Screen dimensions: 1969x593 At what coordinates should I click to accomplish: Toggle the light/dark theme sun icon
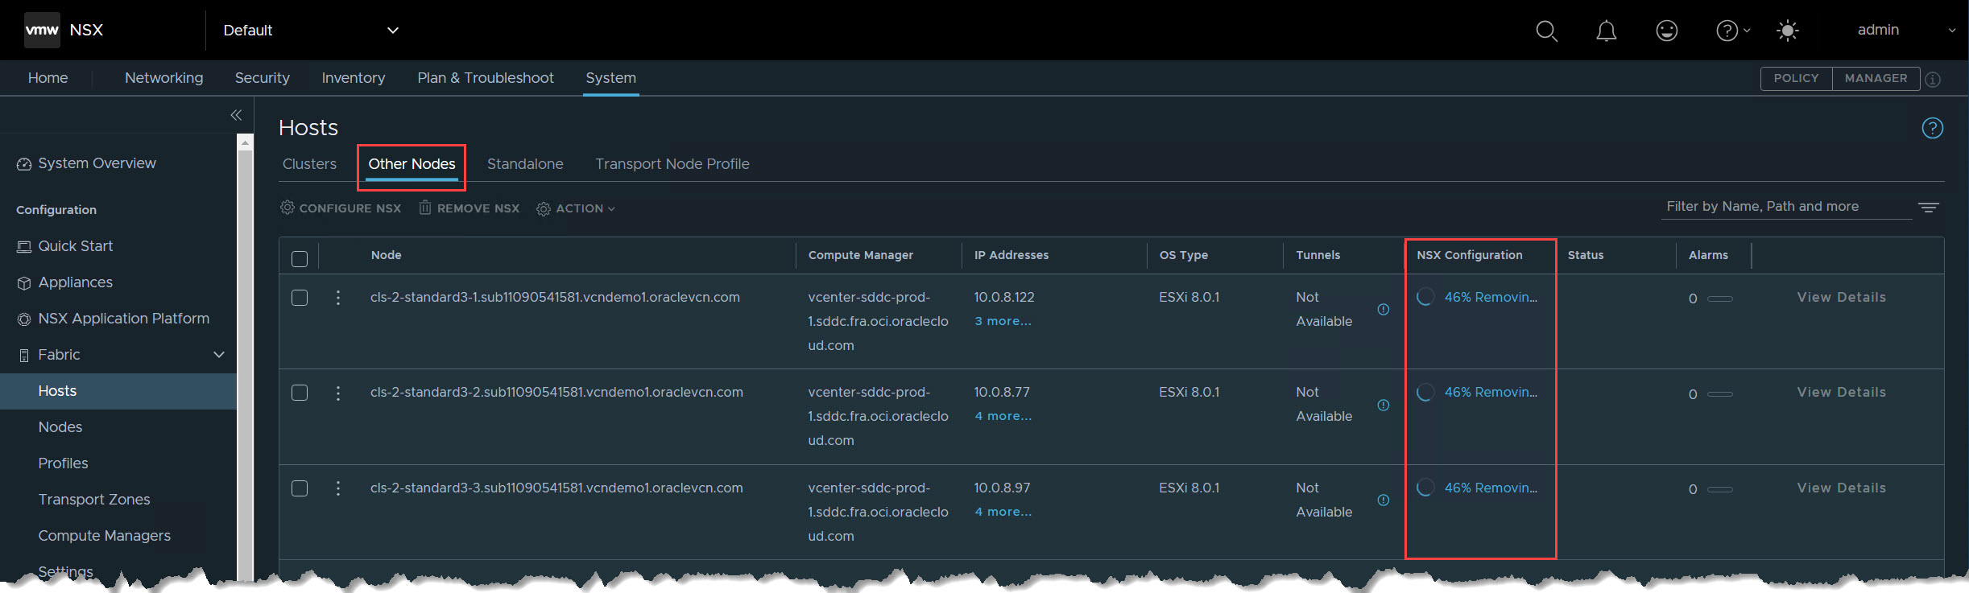coord(1788,31)
